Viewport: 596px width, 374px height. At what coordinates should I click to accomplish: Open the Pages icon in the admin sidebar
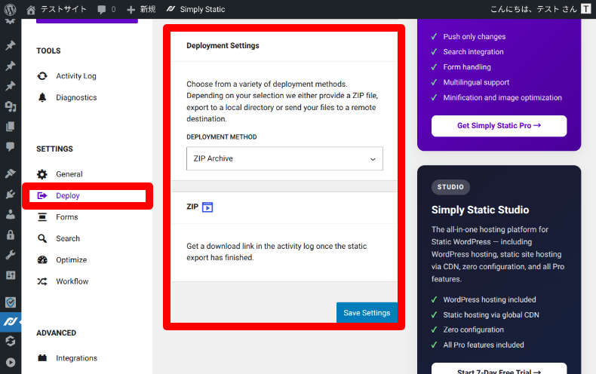pyautogui.click(x=11, y=127)
